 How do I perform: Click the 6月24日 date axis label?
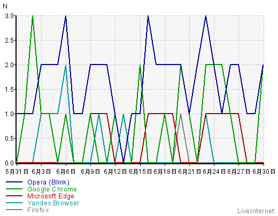(214, 172)
